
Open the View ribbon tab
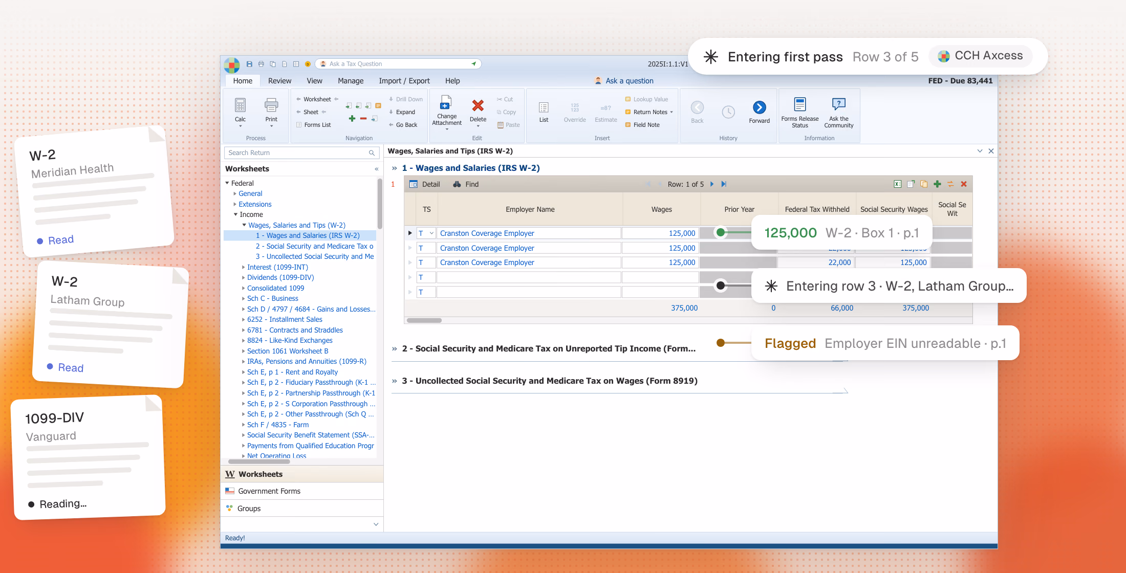(314, 81)
